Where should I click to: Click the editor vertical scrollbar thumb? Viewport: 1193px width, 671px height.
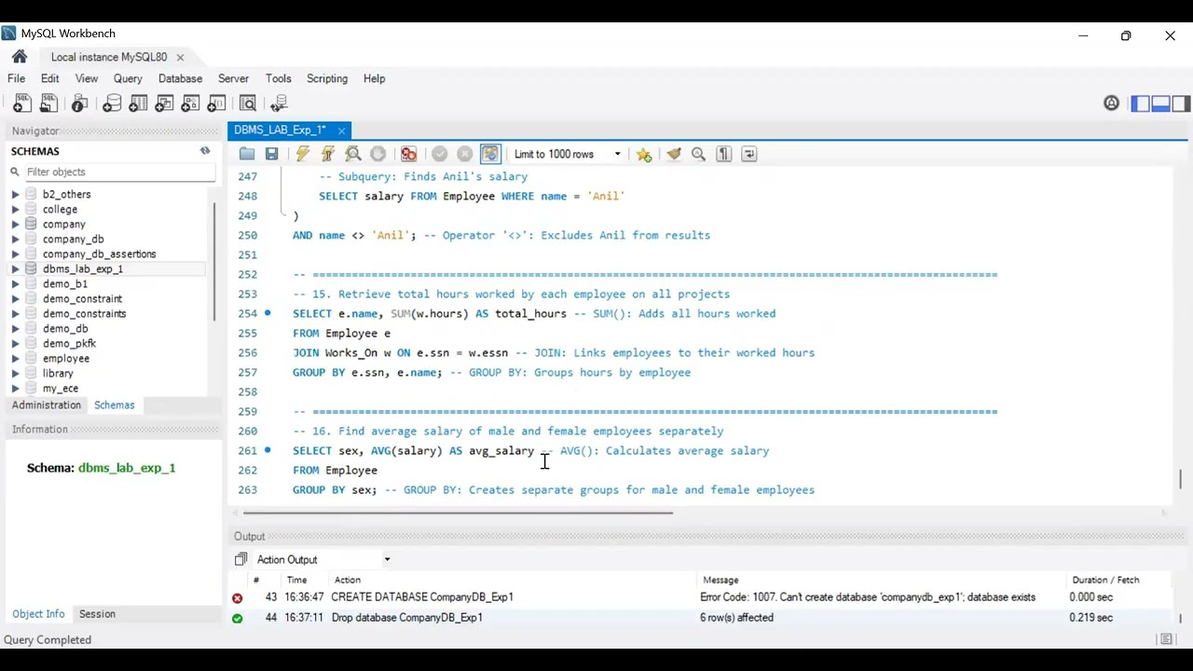tap(1180, 478)
